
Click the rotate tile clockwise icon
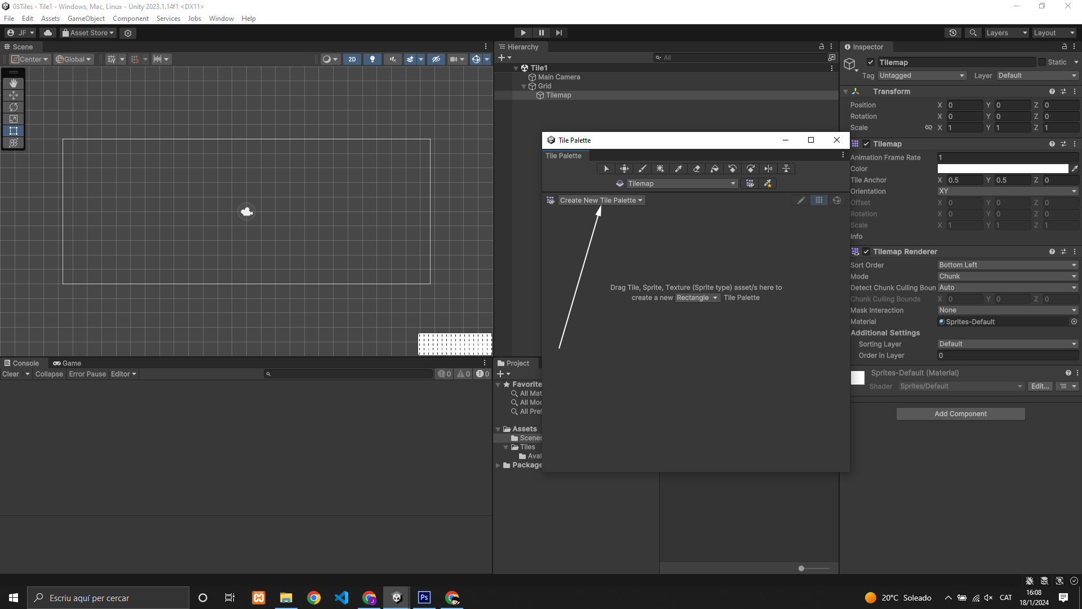pyautogui.click(x=750, y=169)
